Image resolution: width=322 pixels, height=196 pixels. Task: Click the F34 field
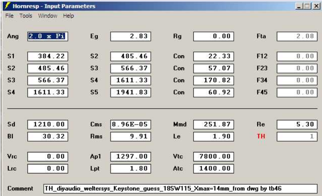click(x=297, y=81)
